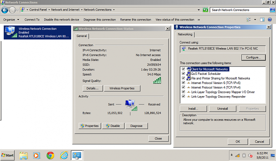Click the address bar location icon
Screen dimensions: 276x161
click(x=22, y=10)
